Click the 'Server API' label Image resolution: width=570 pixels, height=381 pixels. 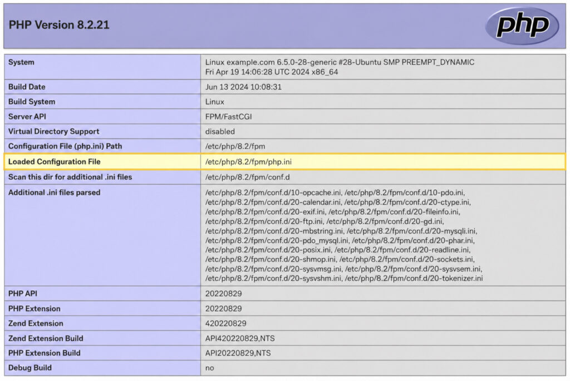click(27, 117)
